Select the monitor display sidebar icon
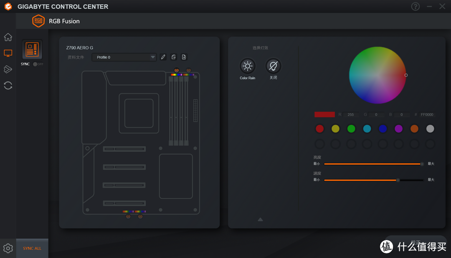The height and width of the screenshot is (258, 451). point(8,53)
